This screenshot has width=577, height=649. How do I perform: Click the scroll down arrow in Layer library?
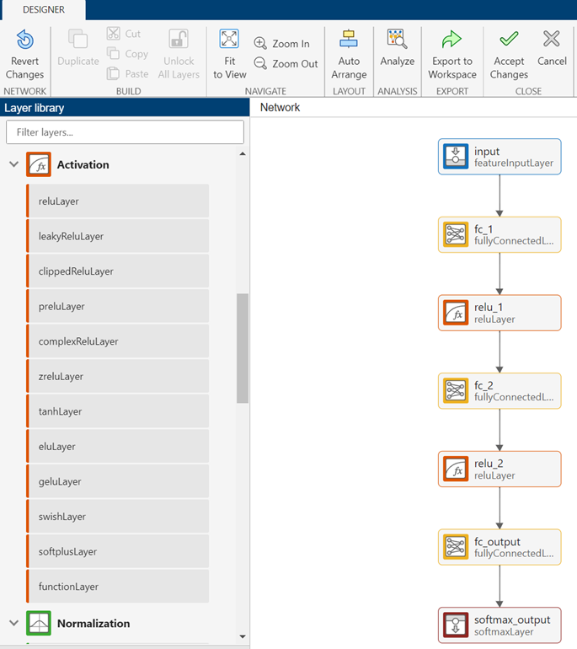click(243, 636)
